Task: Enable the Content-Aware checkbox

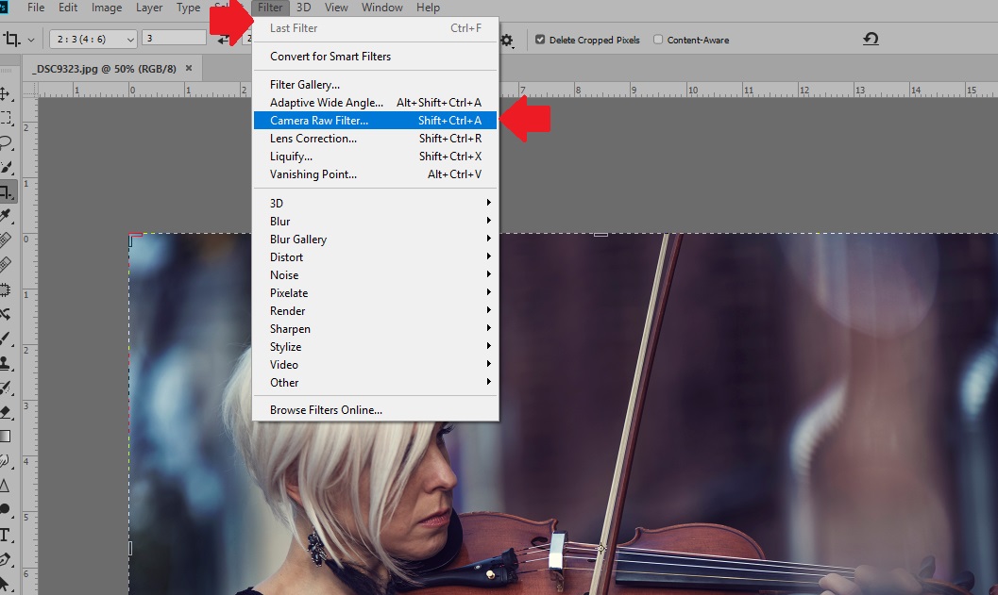Action: tap(658, 40)
